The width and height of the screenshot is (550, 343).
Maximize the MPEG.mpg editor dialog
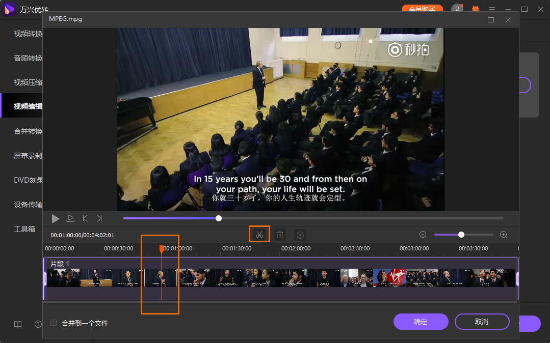click(x=491, y=19)
